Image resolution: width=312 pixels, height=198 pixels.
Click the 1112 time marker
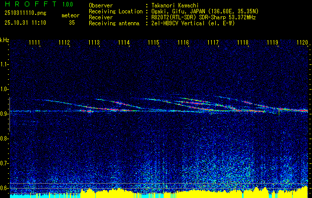pos(64,42)
